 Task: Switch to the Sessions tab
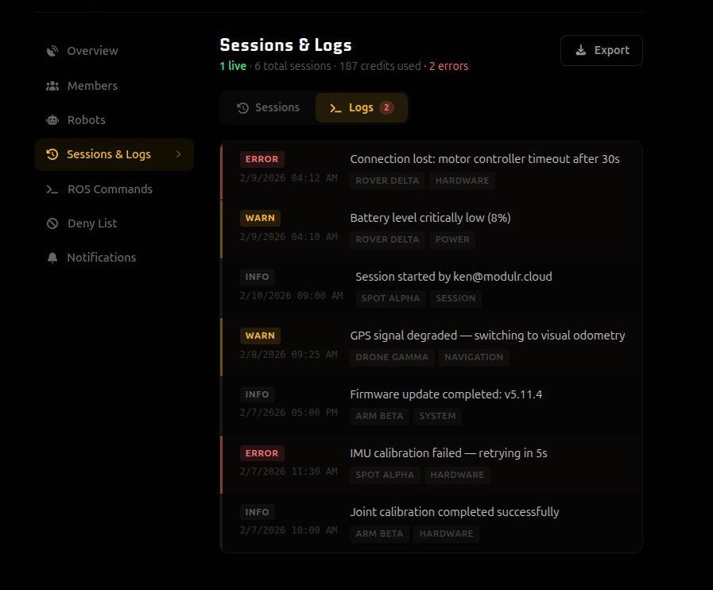click(269, 107)
